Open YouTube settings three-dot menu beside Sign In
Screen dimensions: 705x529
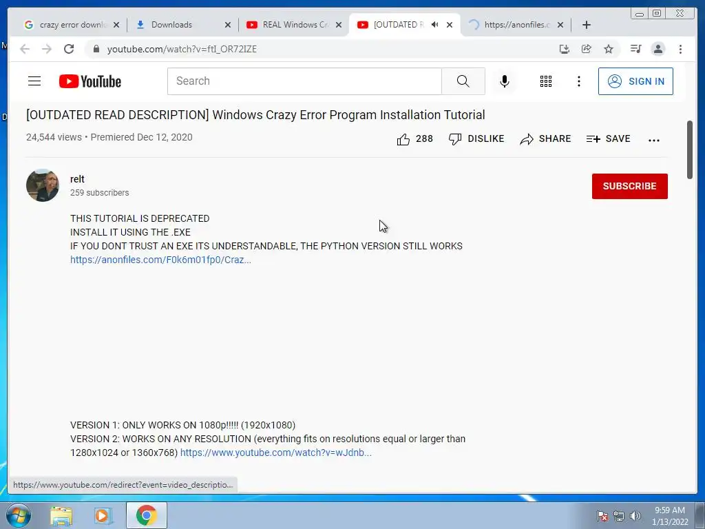coord(578,81)
